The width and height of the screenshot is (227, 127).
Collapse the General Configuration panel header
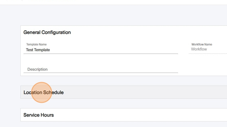(124, 32)
